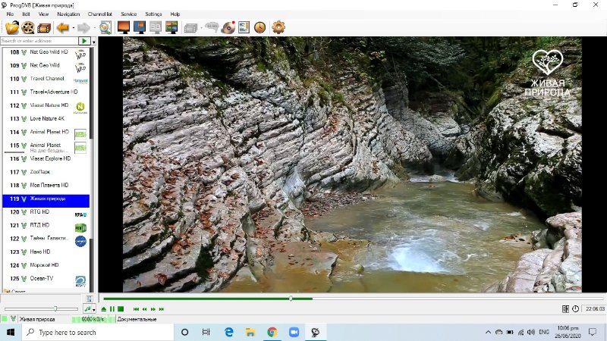Click the gray stacked film frames icon
The height and width of the screenshot is (341, 607).
pyautogui.click(x=190, y=28)
